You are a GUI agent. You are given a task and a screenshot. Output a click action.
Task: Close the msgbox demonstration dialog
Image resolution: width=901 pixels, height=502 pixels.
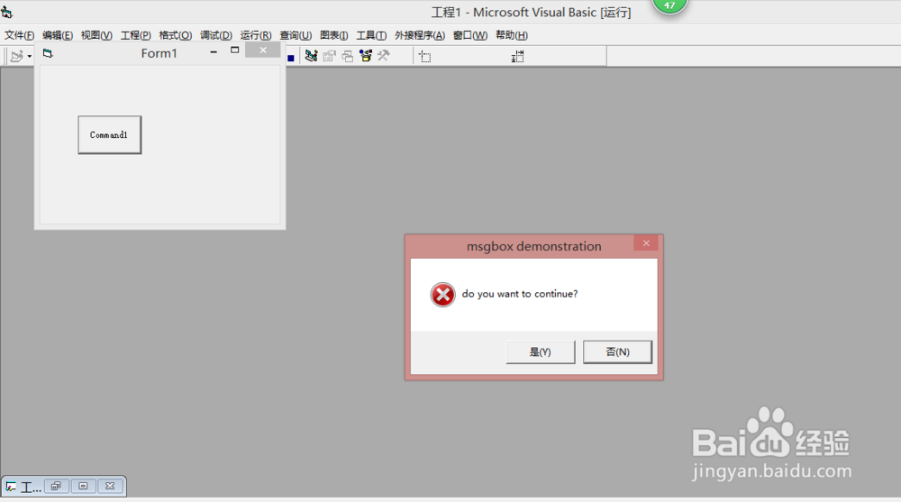pyautogui.click(x=646, y=243)
